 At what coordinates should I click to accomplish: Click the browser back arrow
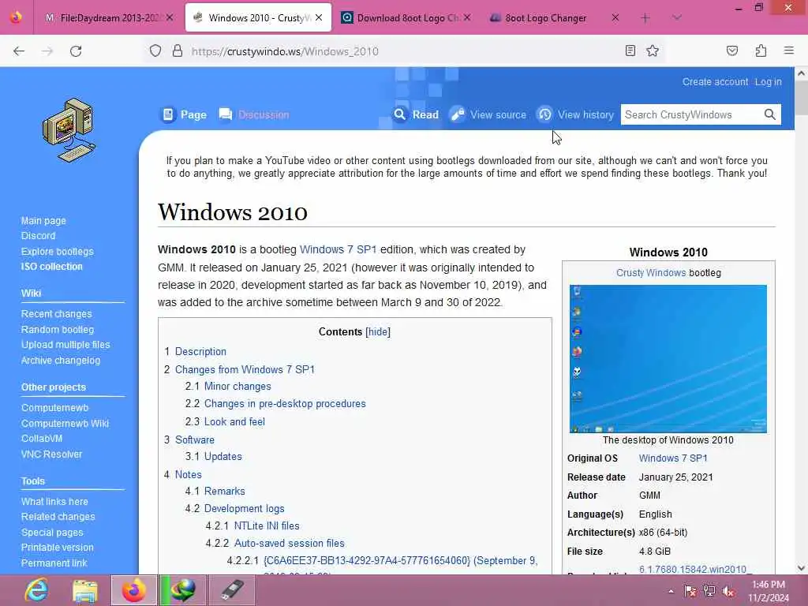click(19, 51)
